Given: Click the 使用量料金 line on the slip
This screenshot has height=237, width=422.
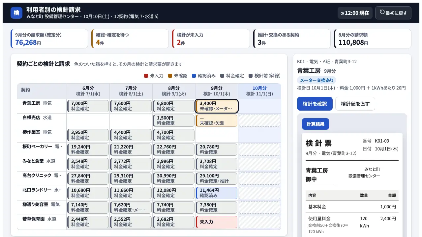Looking at the screenshot, I should 352,224.
